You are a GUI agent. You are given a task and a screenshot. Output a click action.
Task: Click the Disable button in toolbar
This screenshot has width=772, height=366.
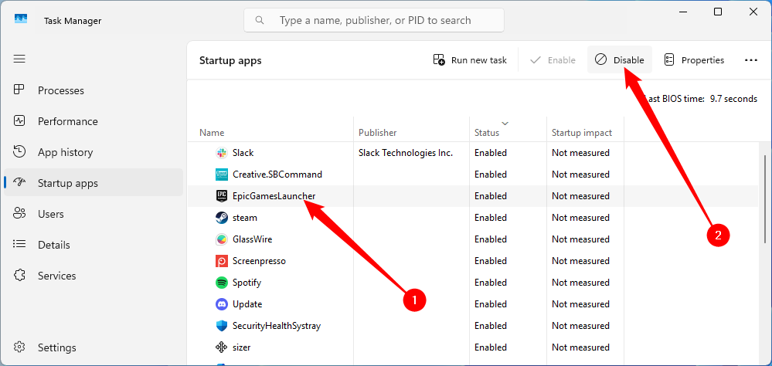(x=619, y=60)
